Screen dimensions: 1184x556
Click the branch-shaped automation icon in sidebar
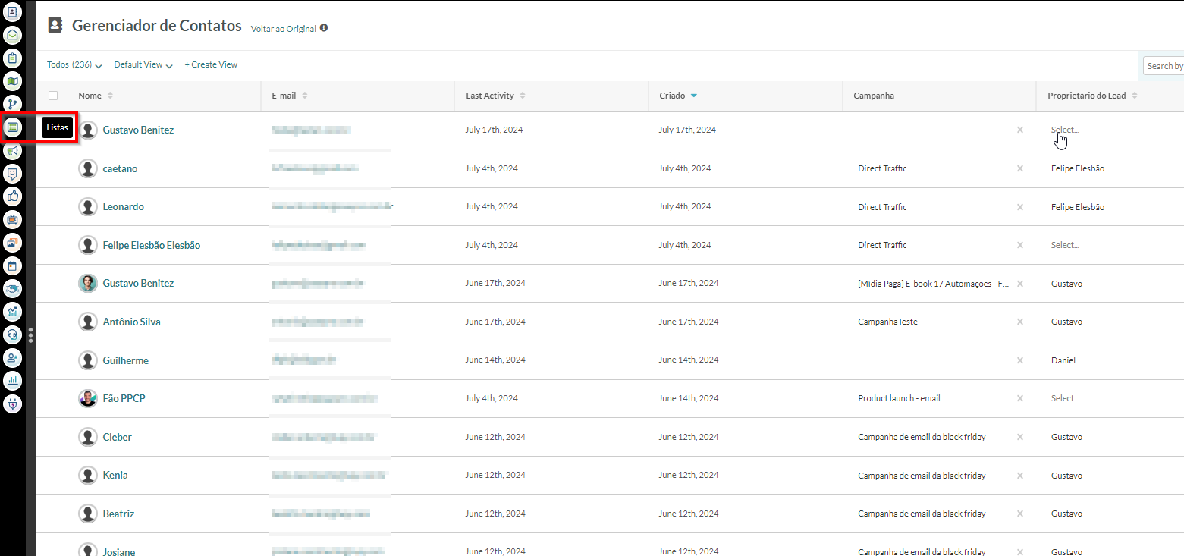point(13,104)
